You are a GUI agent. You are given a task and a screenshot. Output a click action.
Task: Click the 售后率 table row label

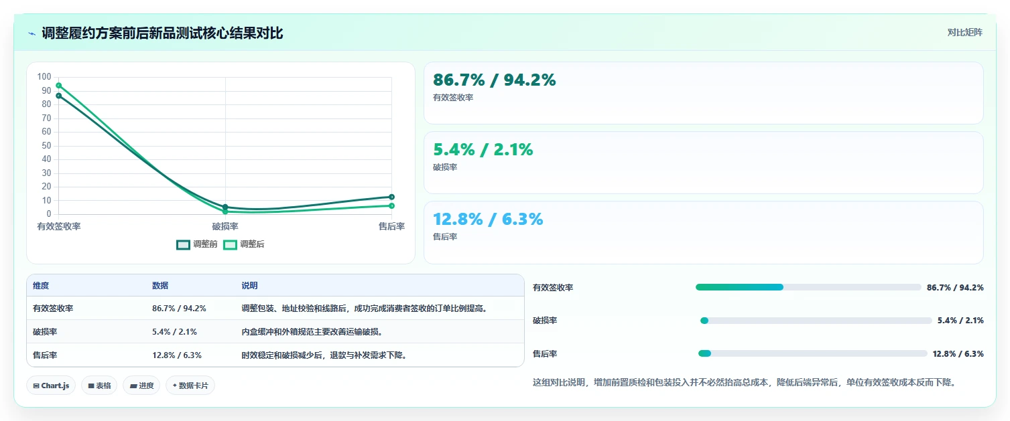click(x=45, y=355)
